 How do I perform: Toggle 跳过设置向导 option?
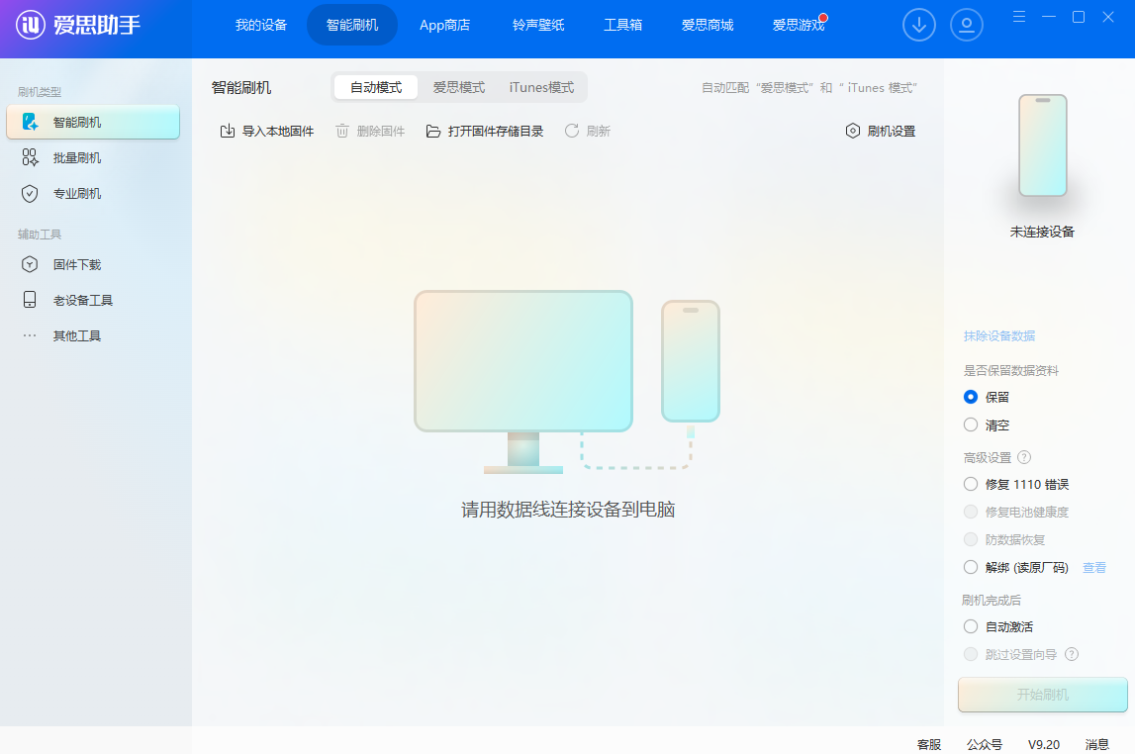click(x=971, y=654)
